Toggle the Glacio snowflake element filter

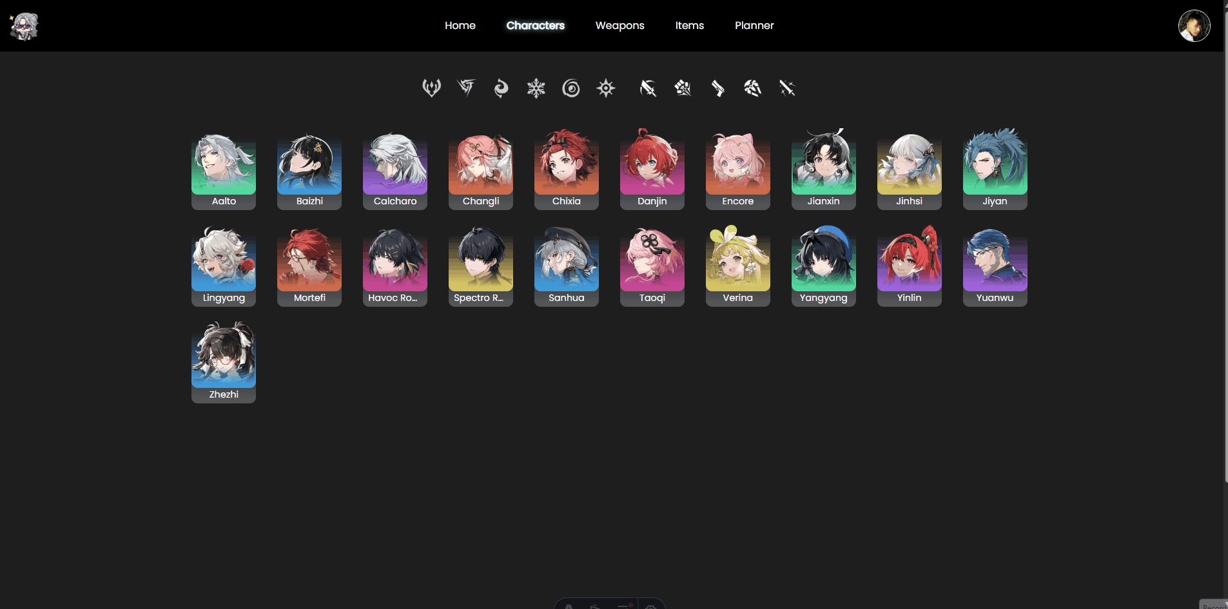(536, 88)
